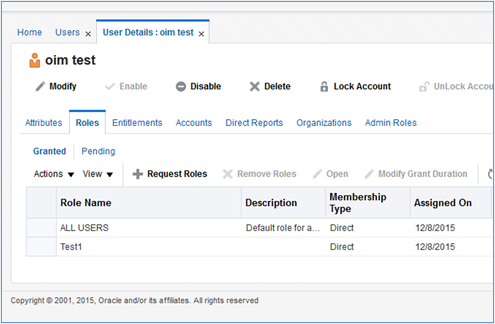Open the Organizations tab
The image size is (495, 324).
[324, 123]
